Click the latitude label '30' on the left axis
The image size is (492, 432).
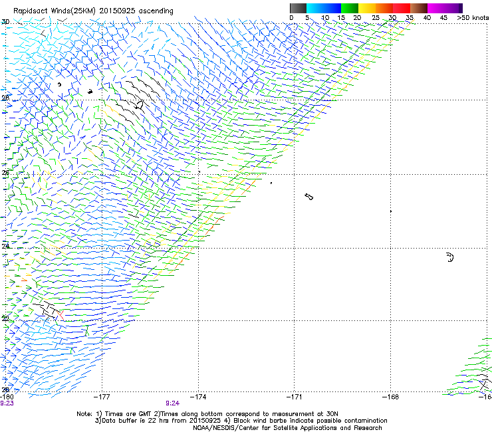[5, 22]
